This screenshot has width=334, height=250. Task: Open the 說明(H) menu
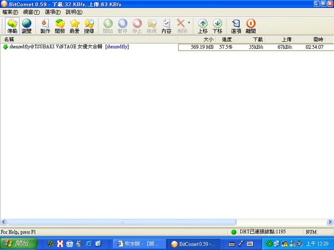click(x=73, y=12)
